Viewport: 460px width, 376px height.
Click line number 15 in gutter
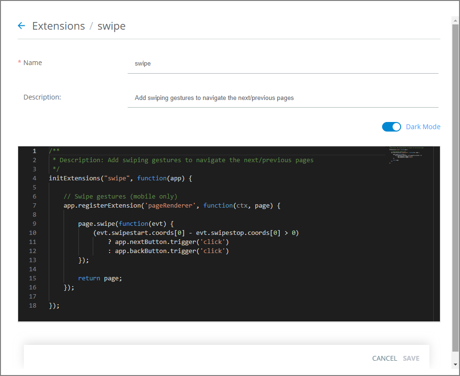(33, 278)
